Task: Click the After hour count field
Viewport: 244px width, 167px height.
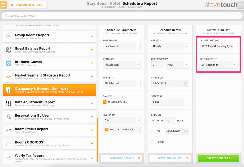Action: 170,120
